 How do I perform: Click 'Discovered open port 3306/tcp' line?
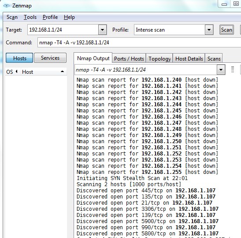coord(148,209)
